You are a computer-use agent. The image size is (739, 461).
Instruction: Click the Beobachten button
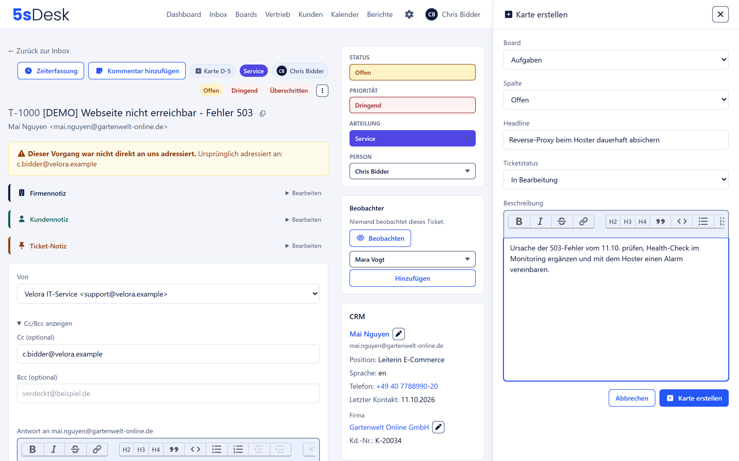380,238
